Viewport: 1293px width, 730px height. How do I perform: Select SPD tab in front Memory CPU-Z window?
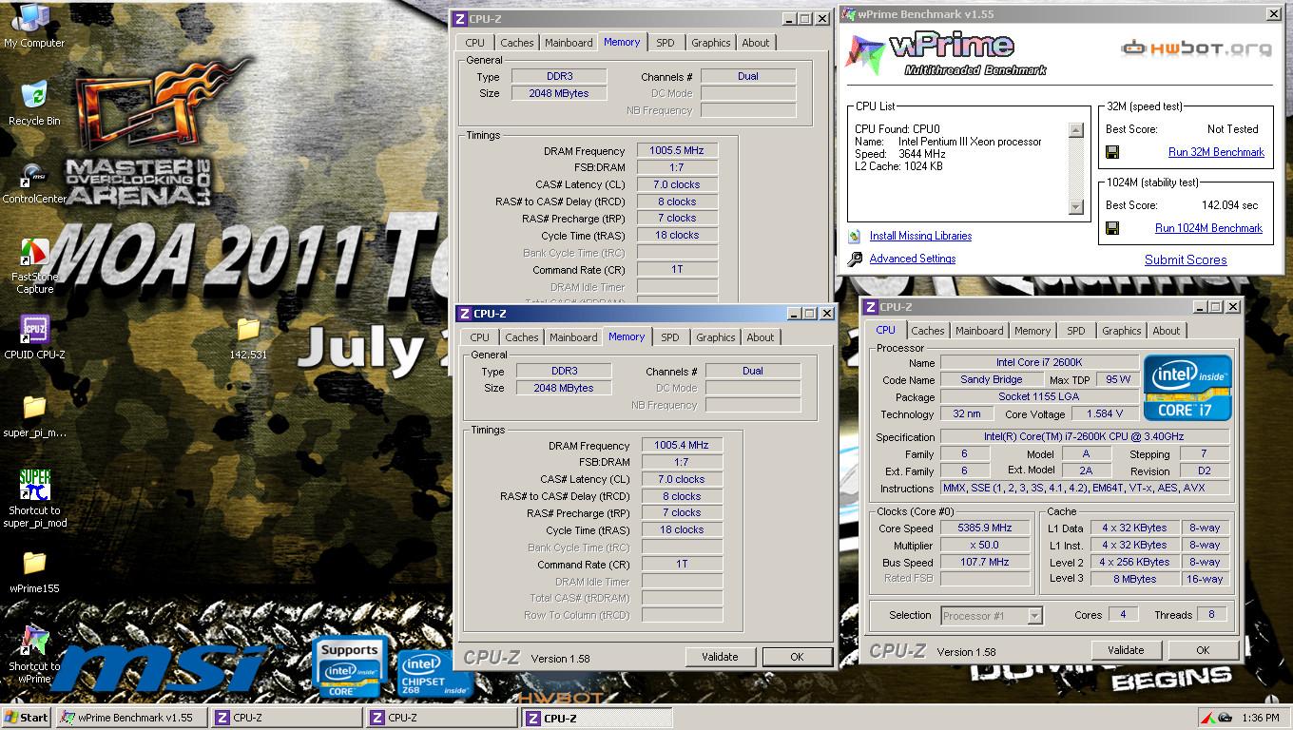tap(670, 337)
